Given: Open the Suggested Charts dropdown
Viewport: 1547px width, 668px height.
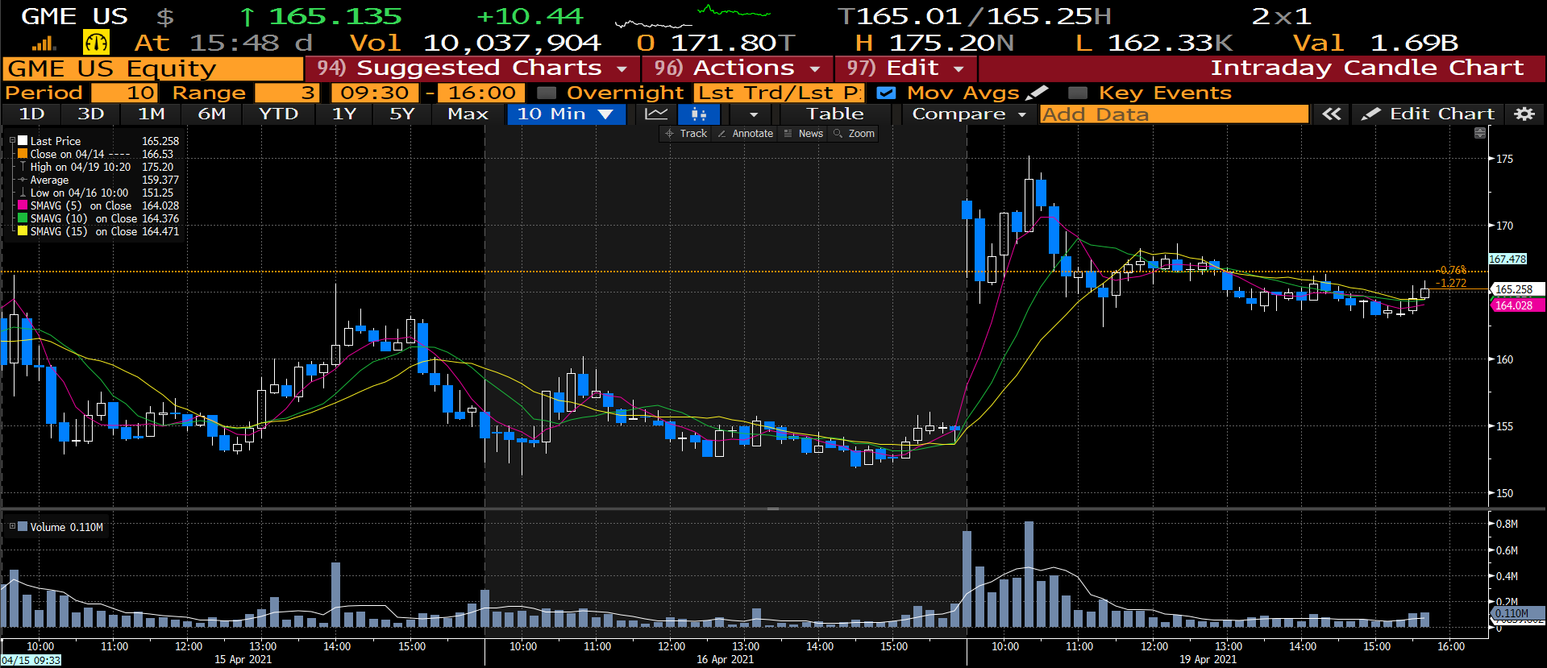Looking at the screenshot, I should (x=472, y=68).
